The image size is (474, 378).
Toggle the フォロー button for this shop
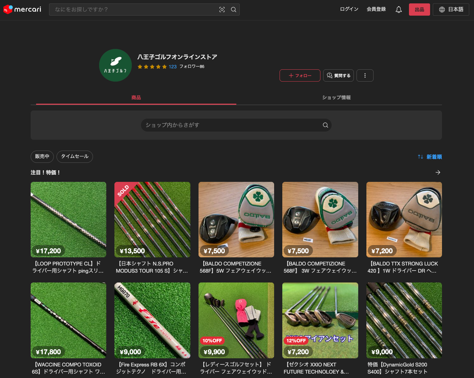[300, 75]
